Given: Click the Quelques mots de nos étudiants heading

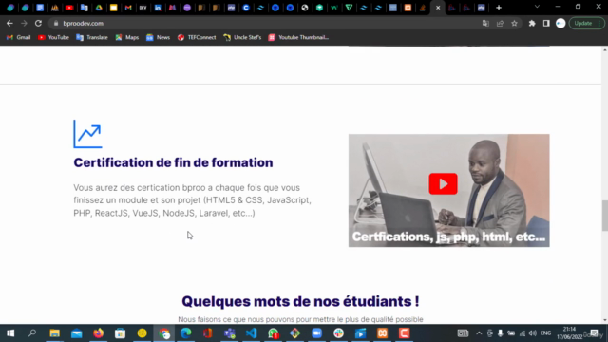Looking at the screenshot, I should 300,301.
